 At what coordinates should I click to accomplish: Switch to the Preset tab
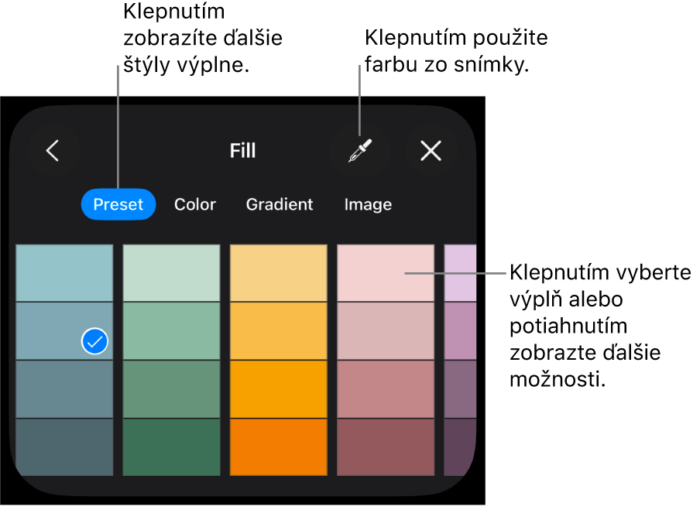coord(118,204)
